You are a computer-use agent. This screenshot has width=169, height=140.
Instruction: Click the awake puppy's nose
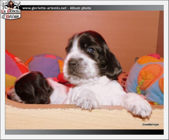tap(72, 63)
